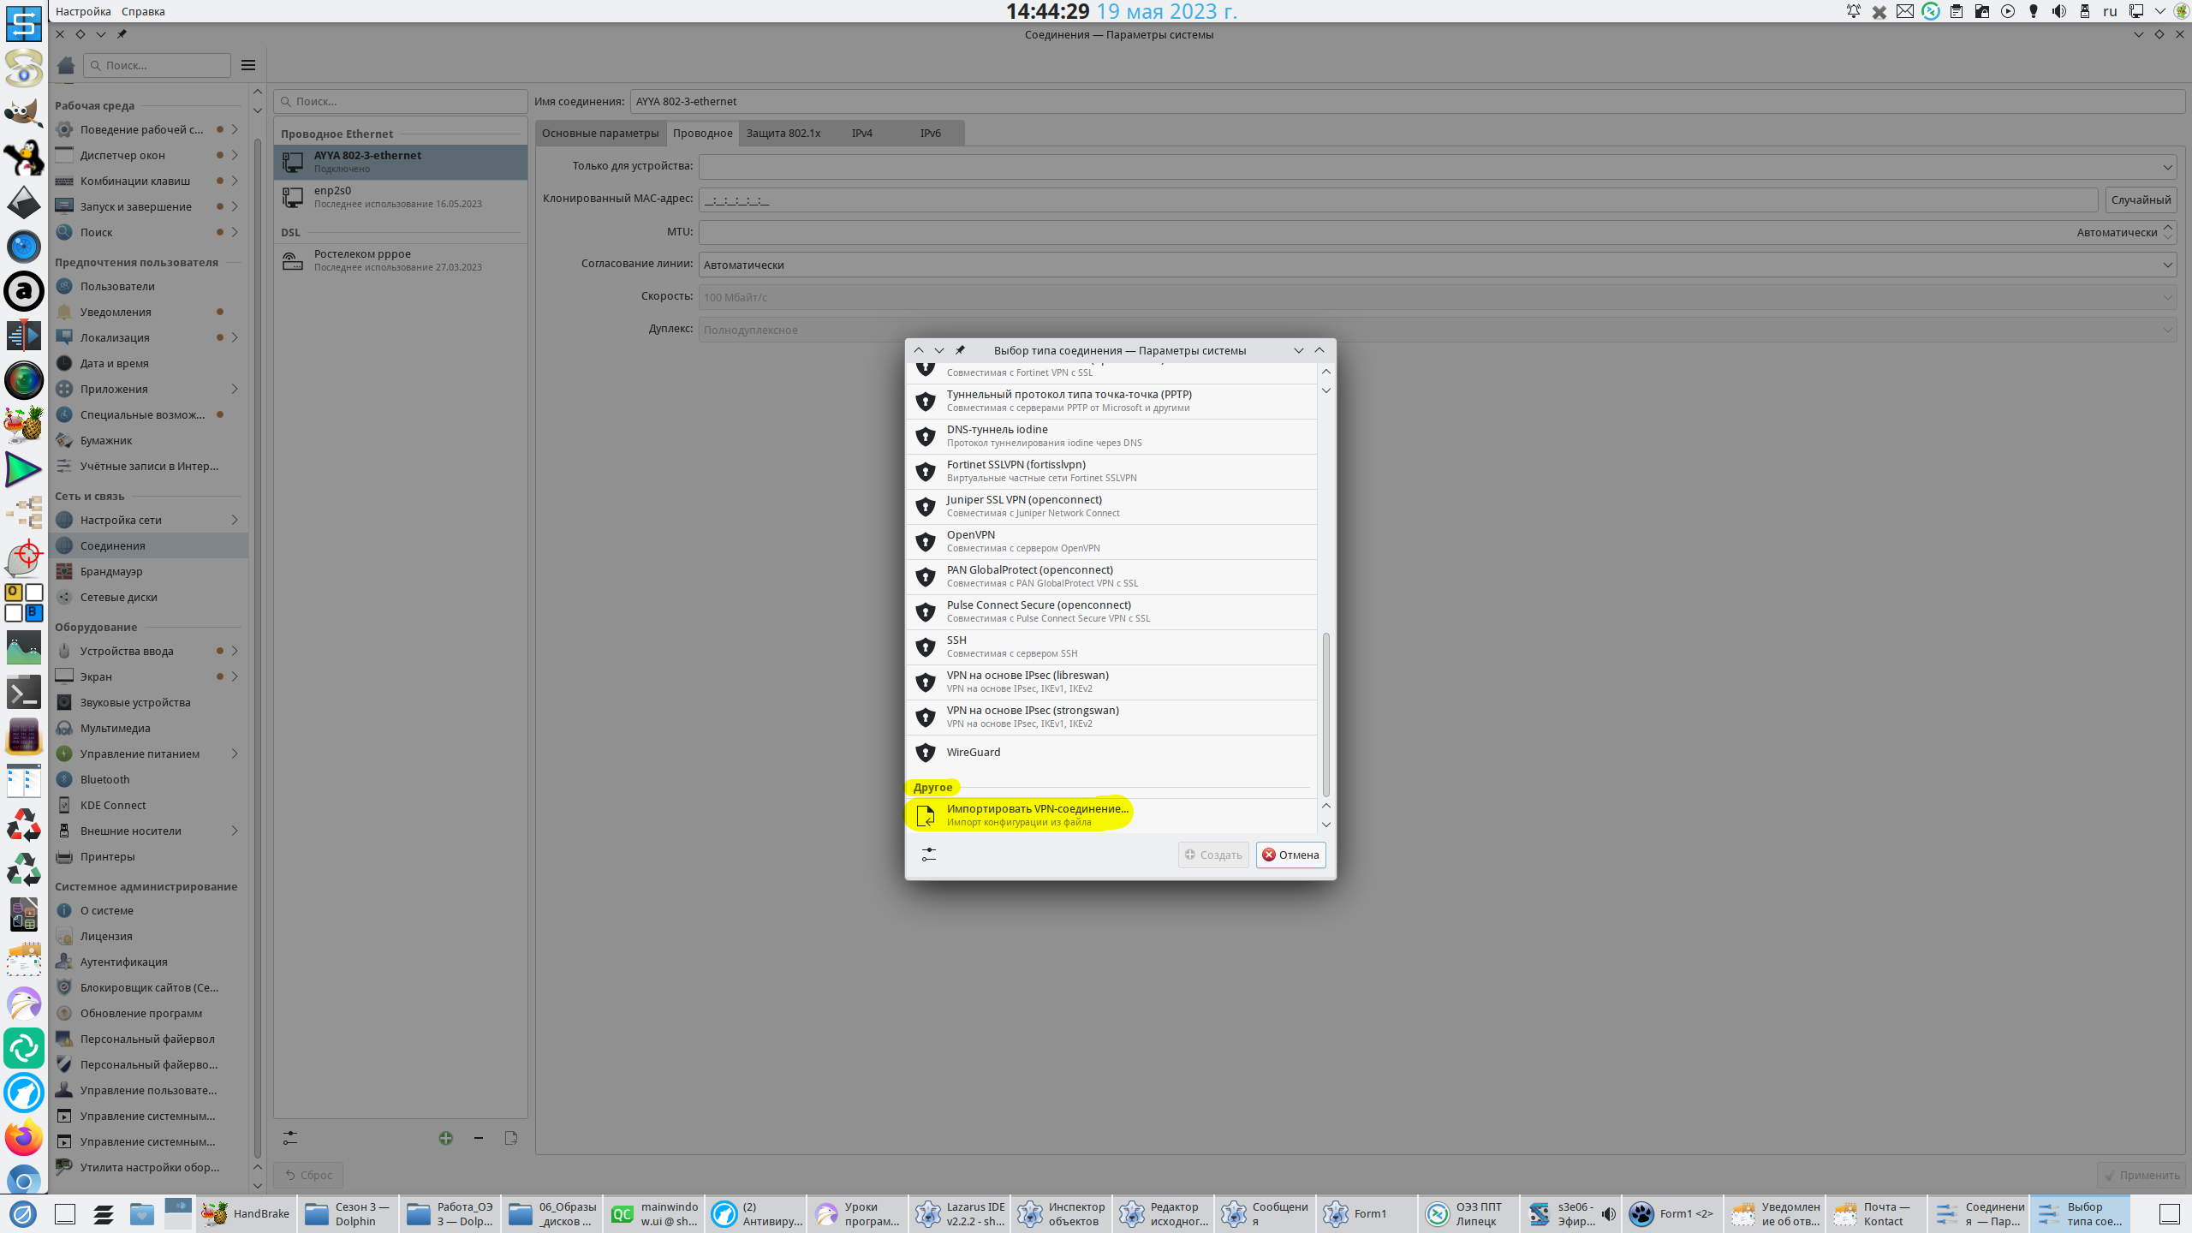
Task: Switch to the IPv4 tab
Action: tap(861, 133)
